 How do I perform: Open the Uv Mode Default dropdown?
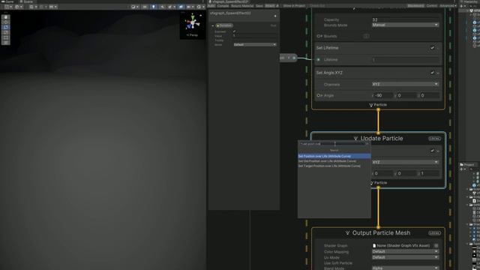point(405,257)
